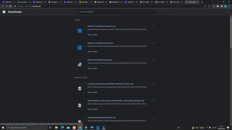Remove SANGGA BUANA mp3 from list
Image resolution: width=232 pixels, height=130 pixels.
154,101
